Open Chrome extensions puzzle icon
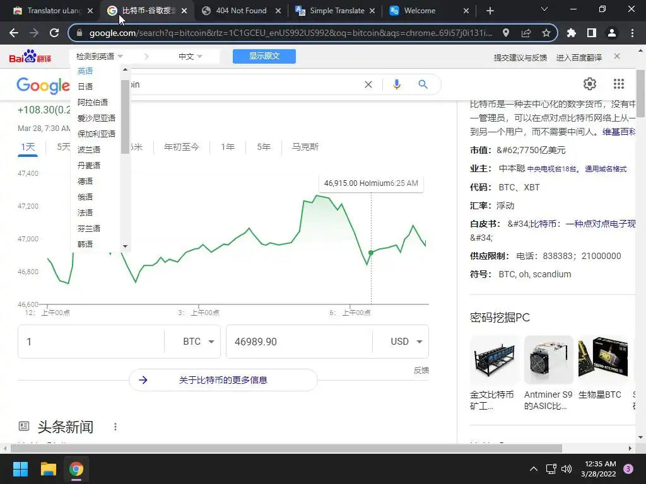 pos(572,33)
